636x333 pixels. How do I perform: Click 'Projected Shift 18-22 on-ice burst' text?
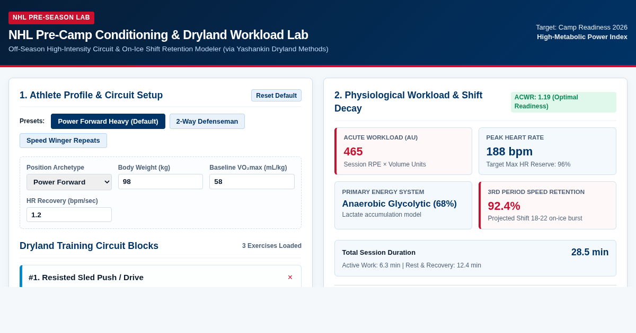[535, 218]
